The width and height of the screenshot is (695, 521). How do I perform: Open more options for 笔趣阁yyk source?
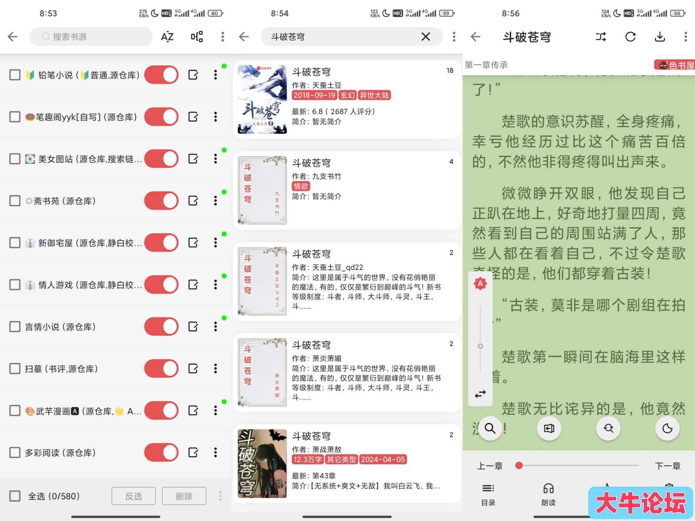pos(215,117)
